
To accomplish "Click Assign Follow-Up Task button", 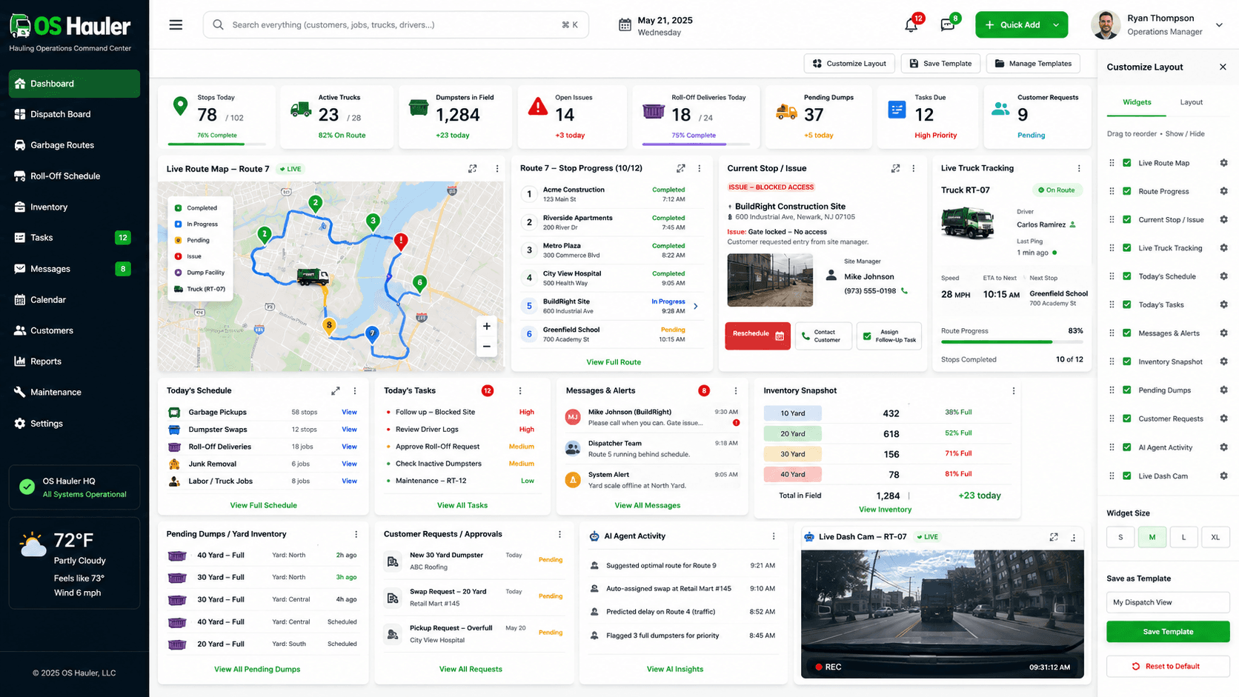I will (x=888, y=336).
